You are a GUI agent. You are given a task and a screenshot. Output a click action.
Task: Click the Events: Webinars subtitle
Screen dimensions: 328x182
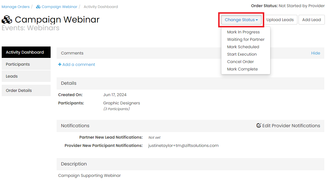pyautogui.click(x=31, y=28)
